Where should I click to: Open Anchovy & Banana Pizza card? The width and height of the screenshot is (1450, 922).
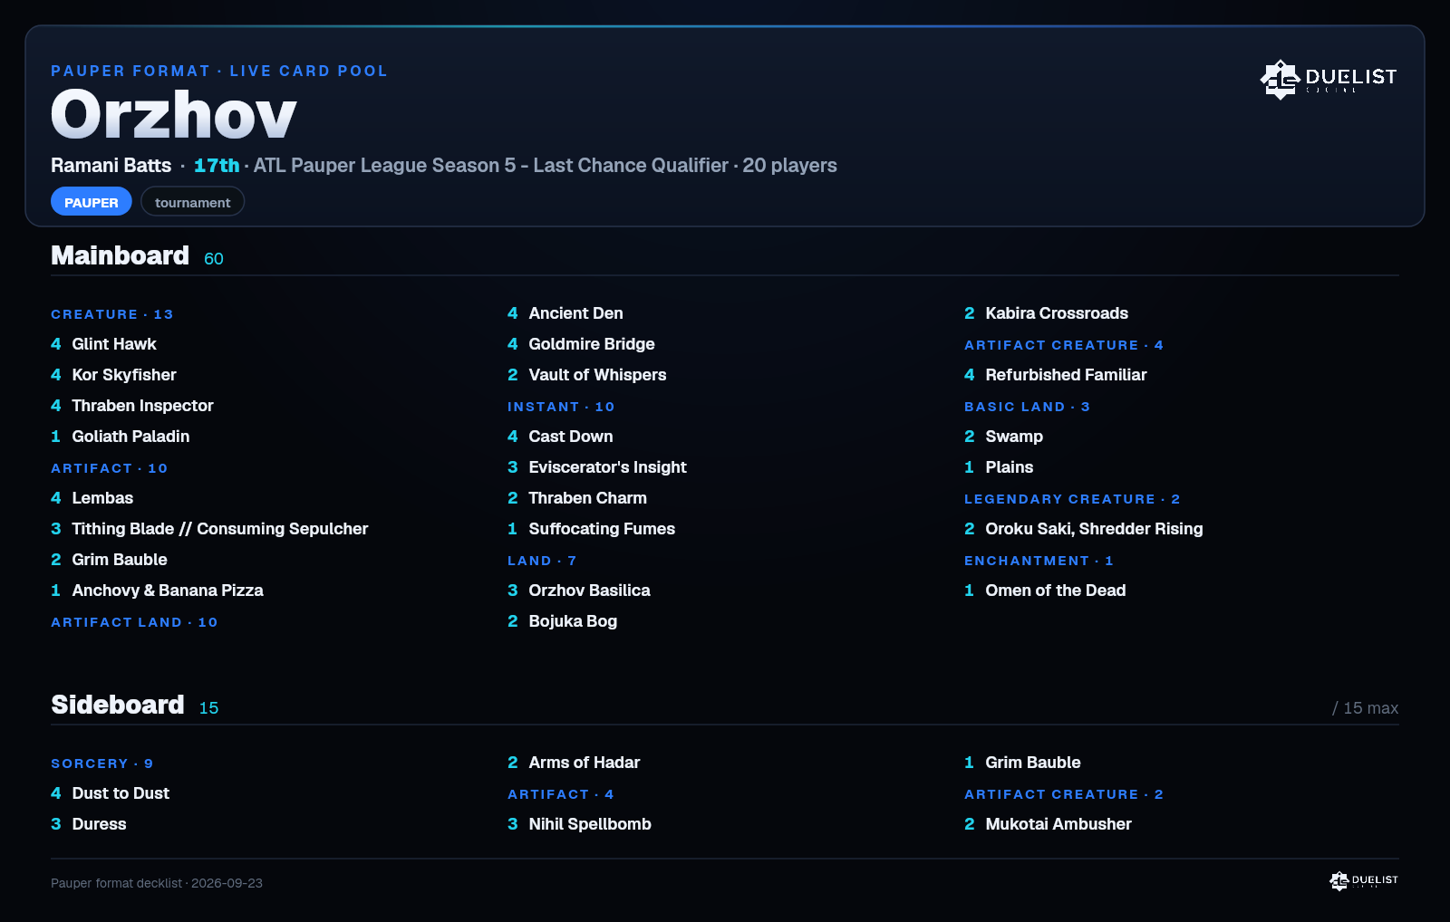(168, 591)
